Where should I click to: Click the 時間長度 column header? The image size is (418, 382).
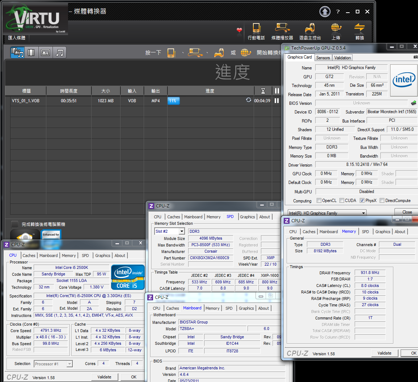click(68, 91)
